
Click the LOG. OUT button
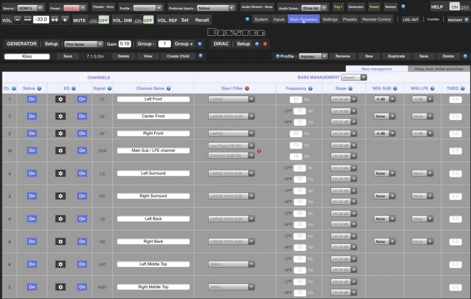[x=410, y=19]
